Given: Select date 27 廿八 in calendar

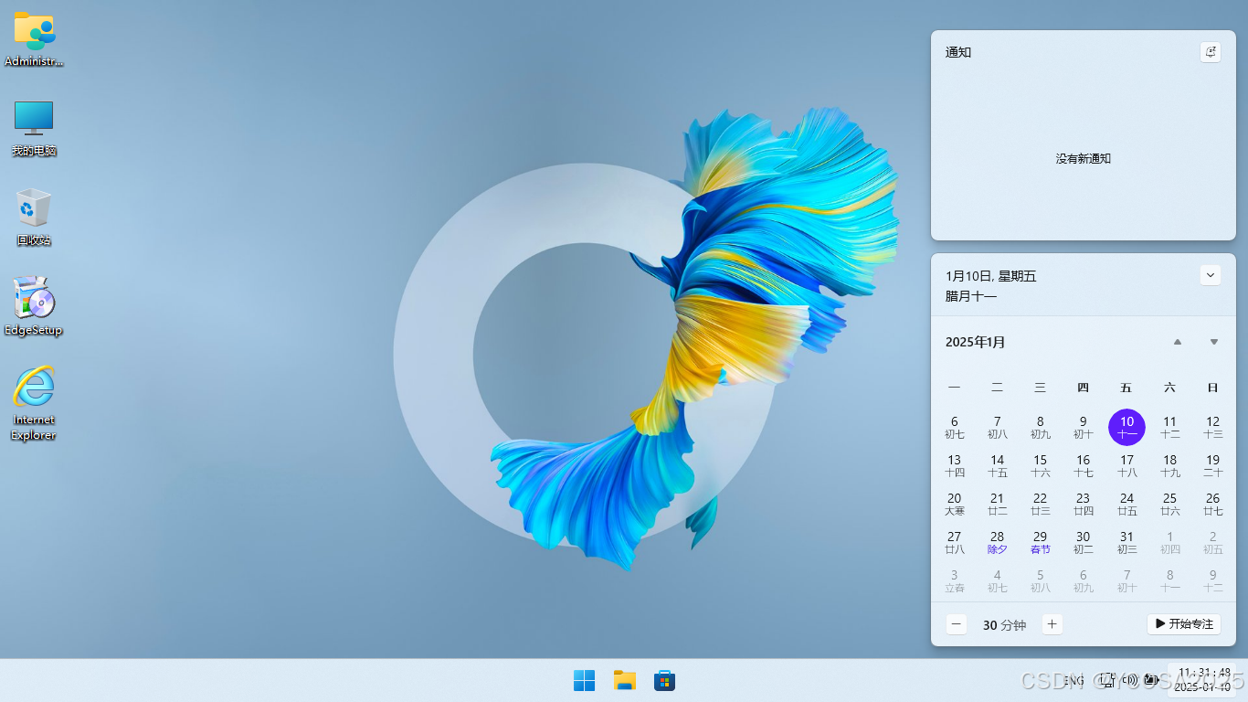Looking at the screenshot, I should [x=954, y=542].
